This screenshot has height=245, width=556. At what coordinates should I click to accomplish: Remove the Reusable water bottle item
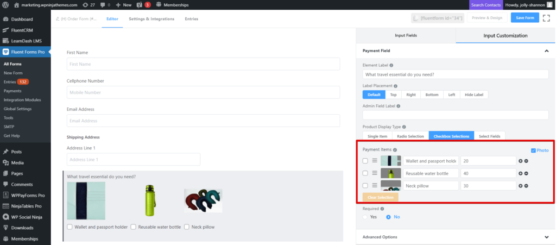click(x=526, y=173)
